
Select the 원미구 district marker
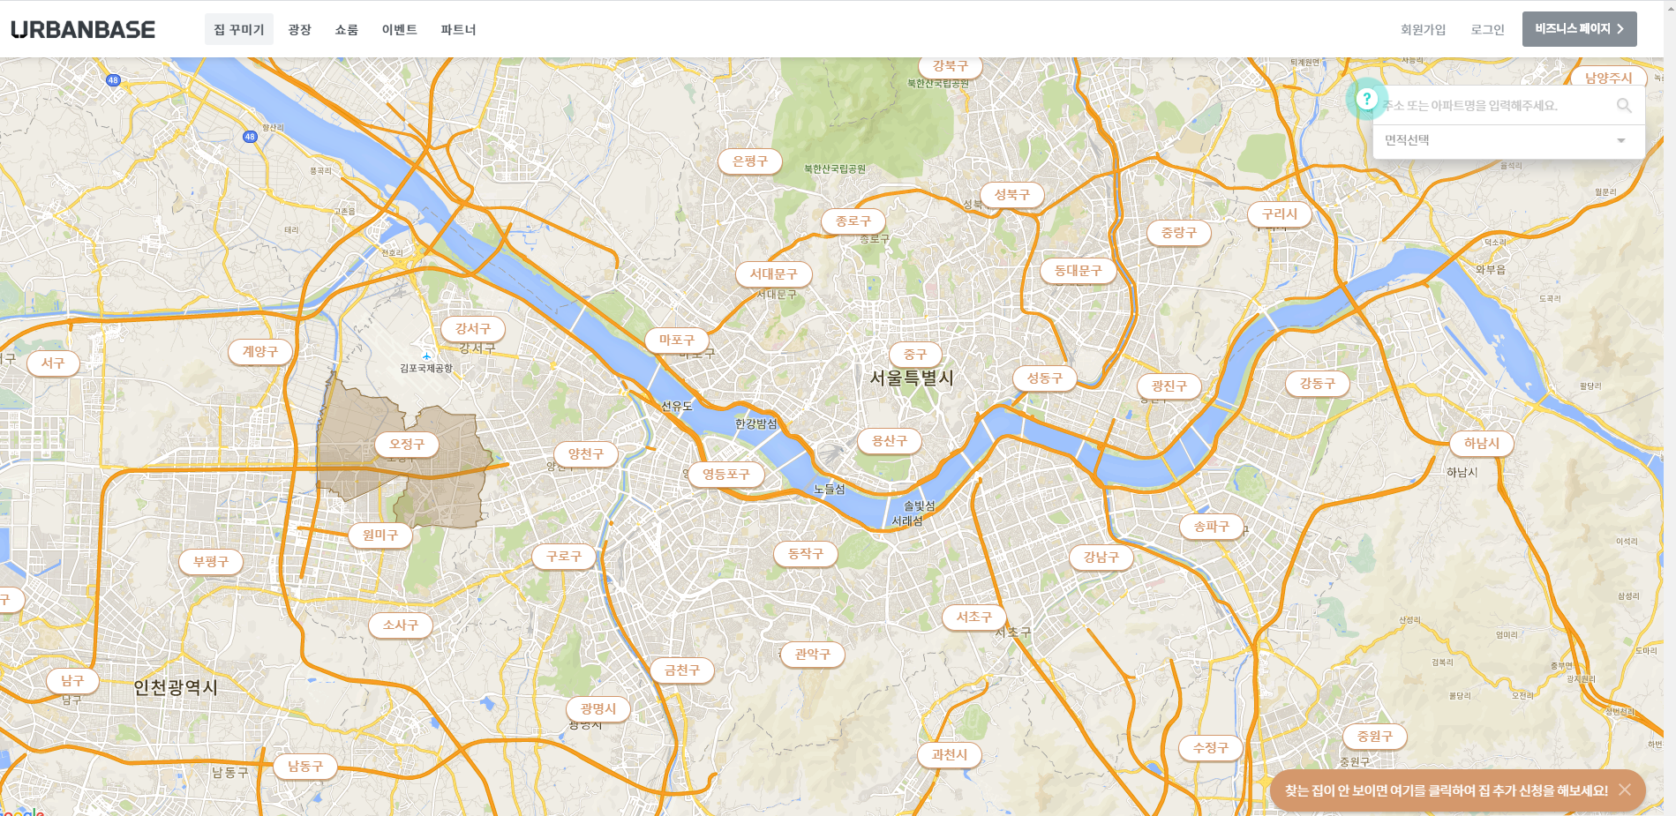pos(380,535)
